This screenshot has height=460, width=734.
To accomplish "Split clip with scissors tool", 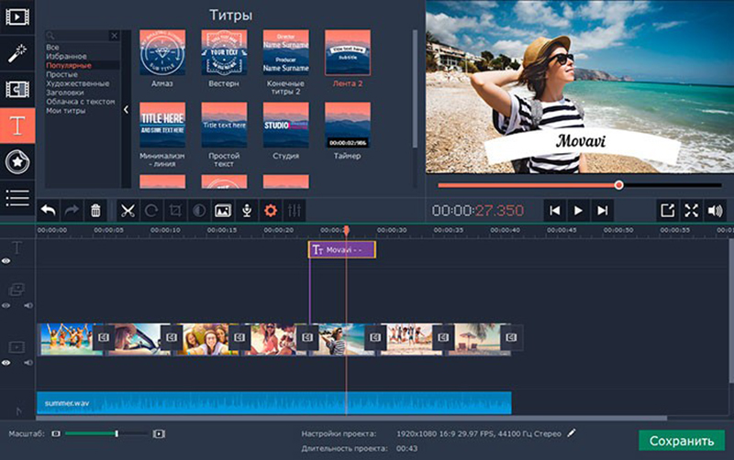I will pyautogui.click(x=128, y=211).
